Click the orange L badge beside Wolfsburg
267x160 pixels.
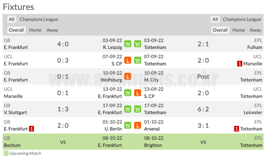point(128,77)
